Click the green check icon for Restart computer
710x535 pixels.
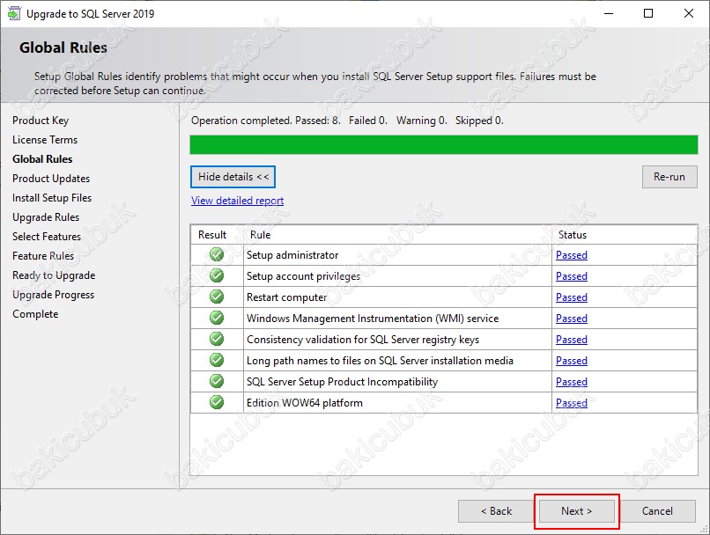pyautogui.click(x=217, y=297)
